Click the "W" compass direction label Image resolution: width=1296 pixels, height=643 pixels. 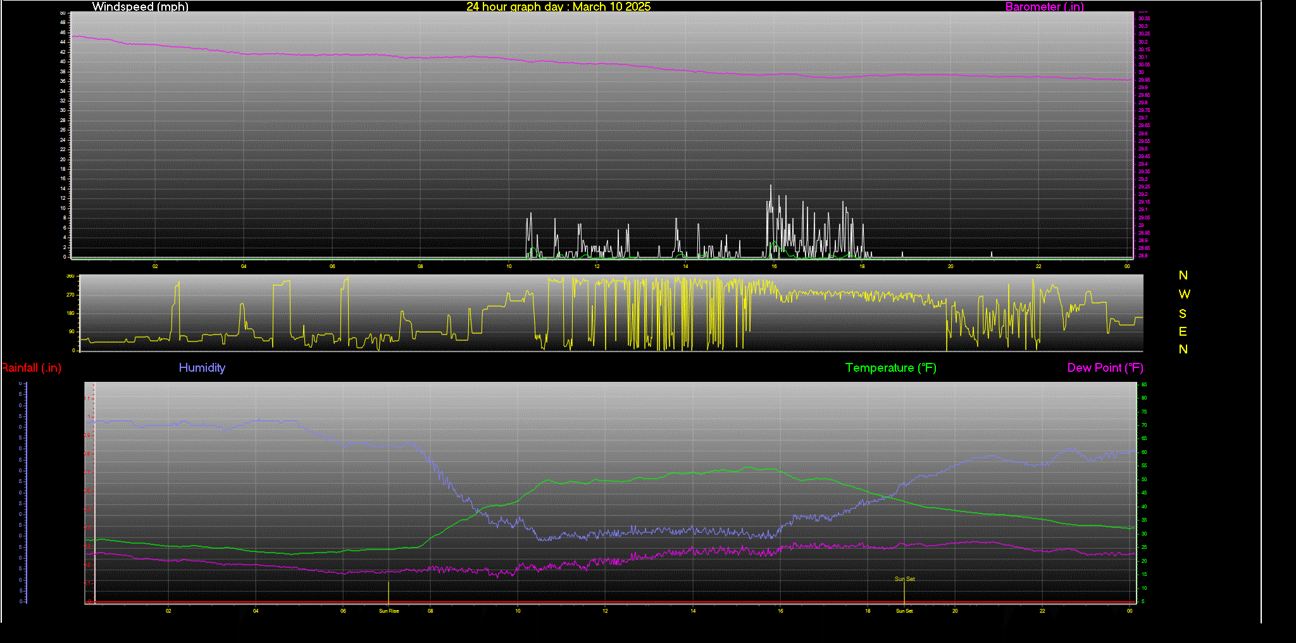pos(1184,294)
